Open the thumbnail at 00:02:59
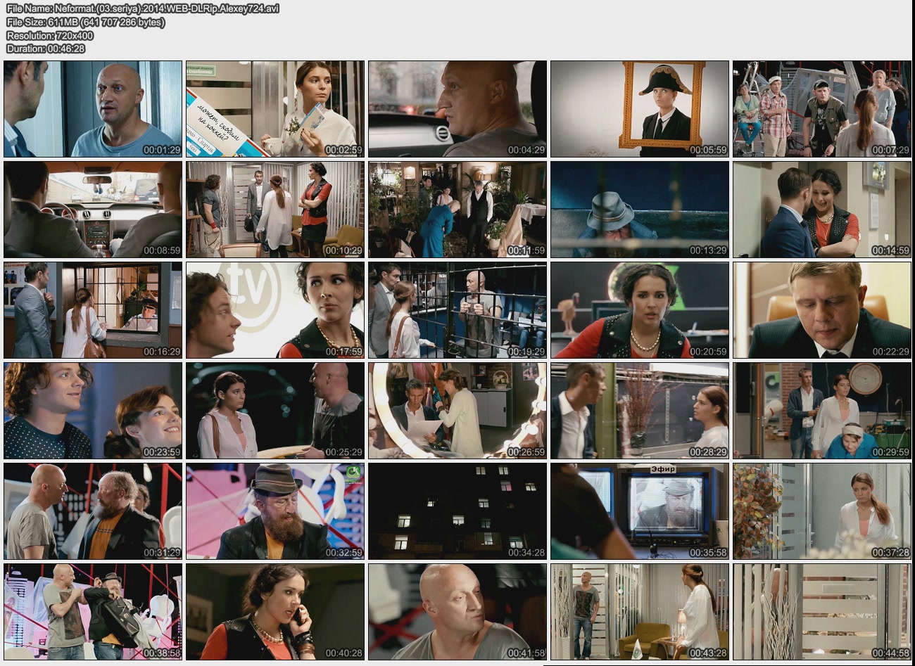 [275, 109]
